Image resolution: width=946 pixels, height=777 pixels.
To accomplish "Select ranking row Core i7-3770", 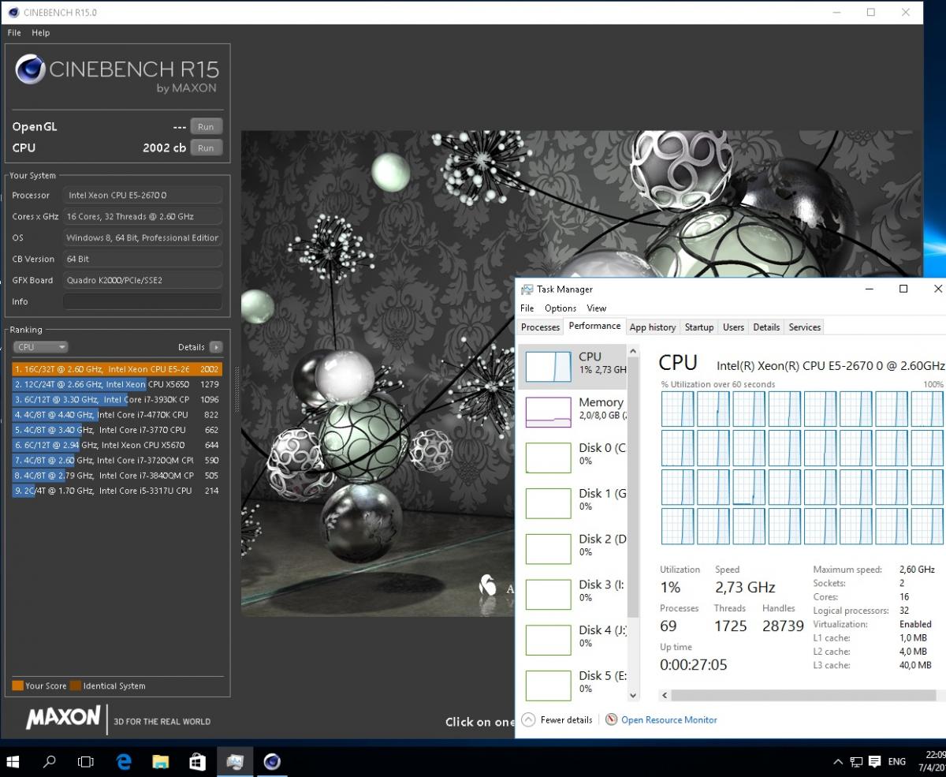I will click(117, 430).
